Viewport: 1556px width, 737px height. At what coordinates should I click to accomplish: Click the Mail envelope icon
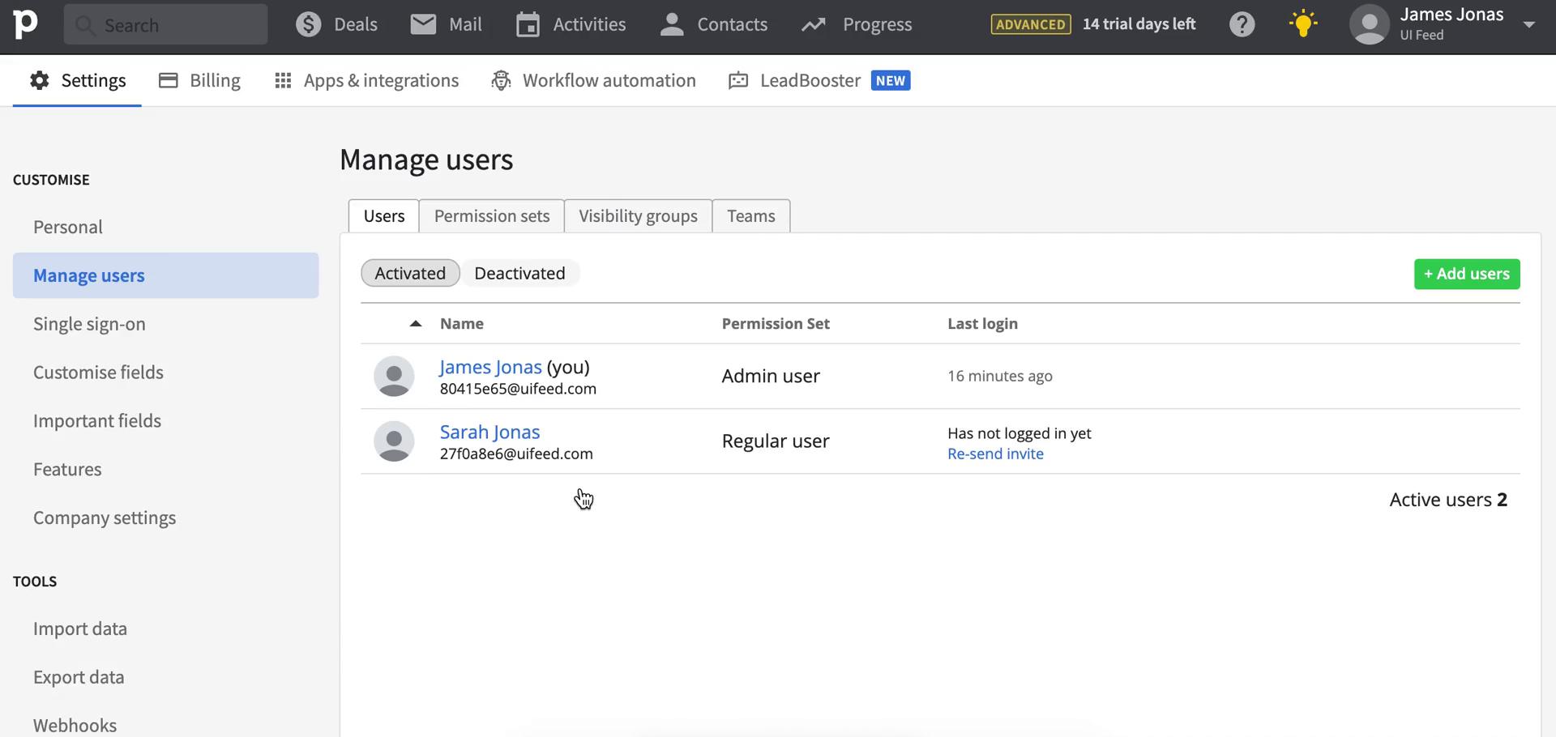point(423,24)
